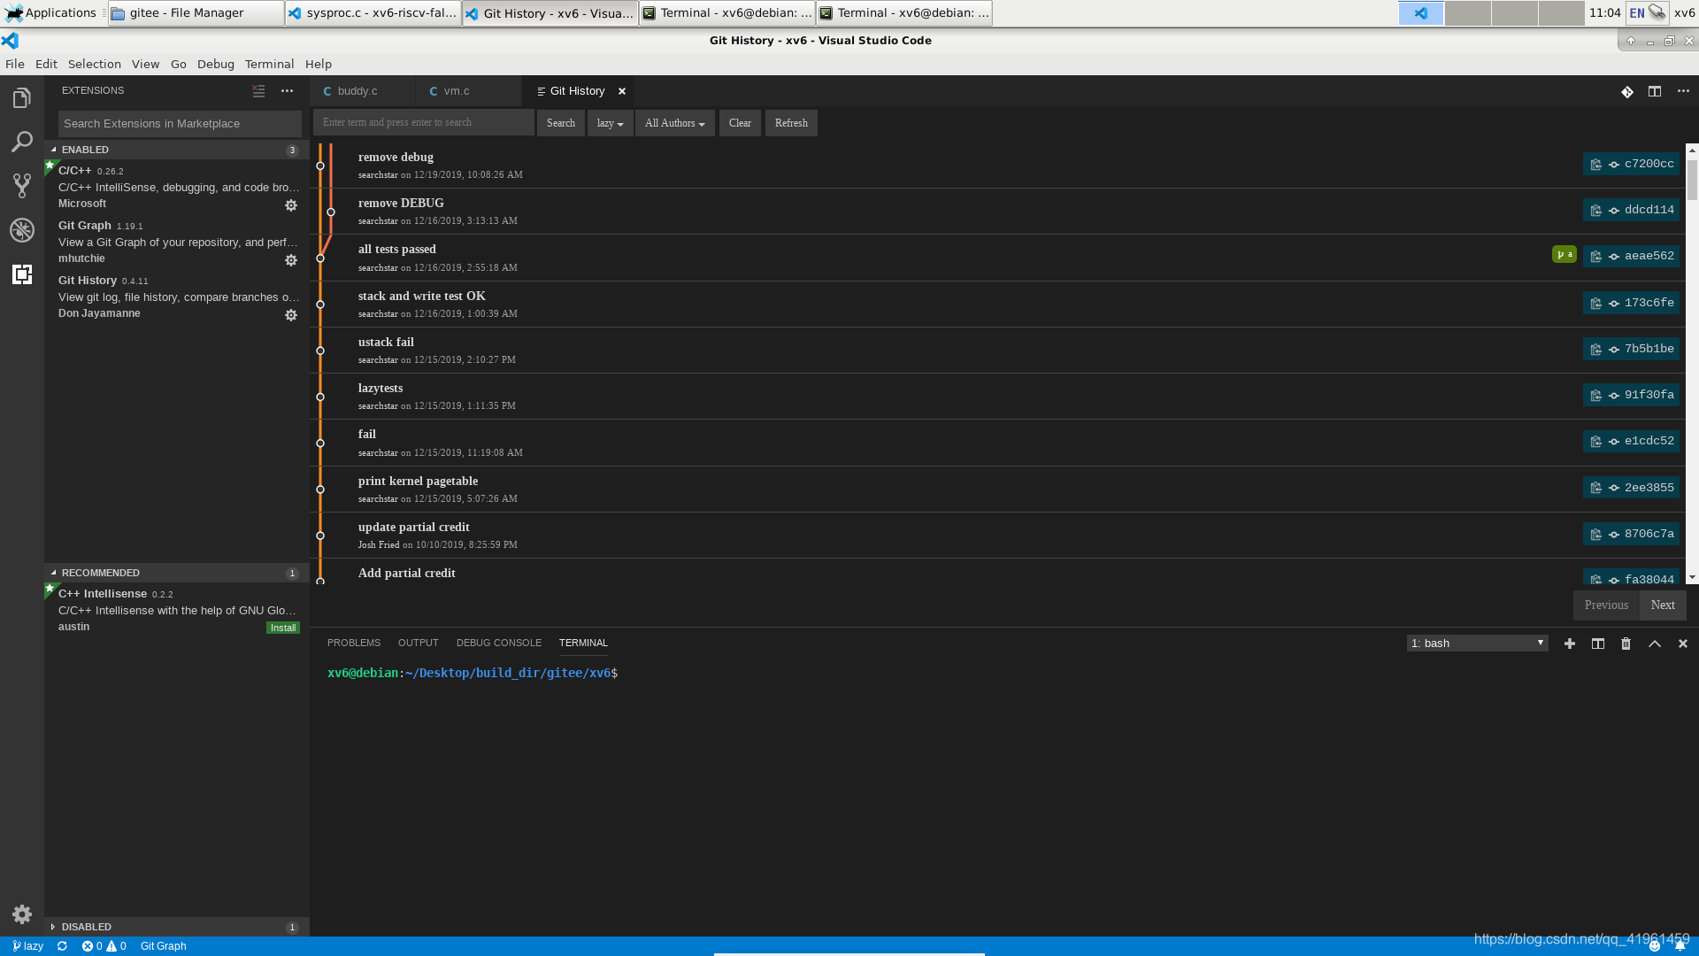Open Source Control view in activity bar

tap(22, 185)
